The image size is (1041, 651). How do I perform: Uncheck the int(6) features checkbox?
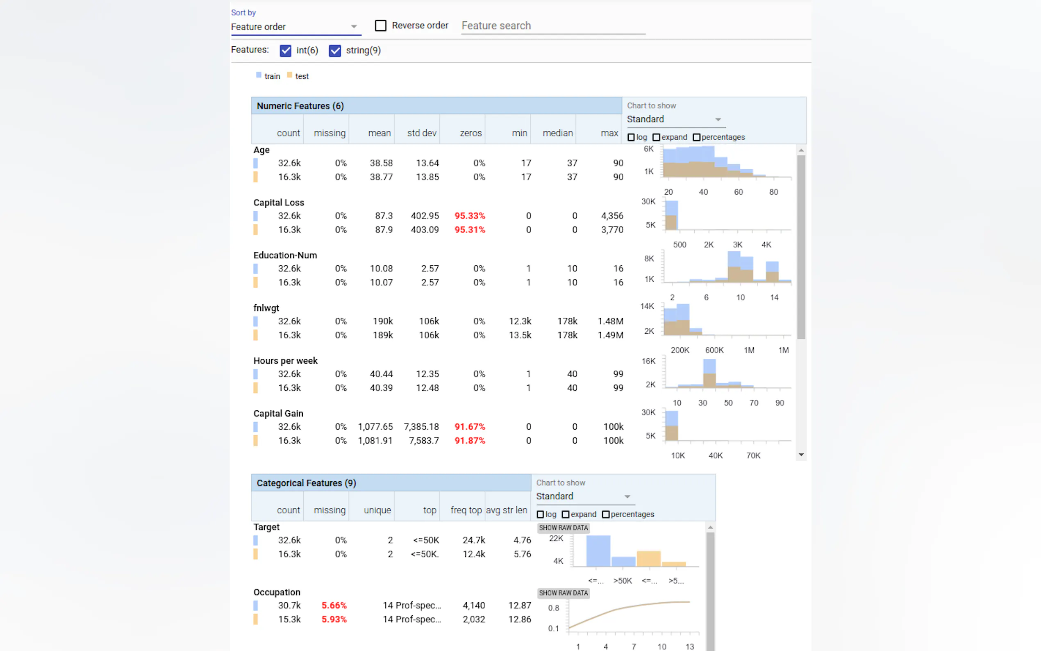point(285,51)
